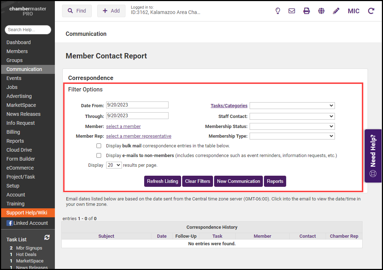Image resolution: width=383 pixels, height=270 pixels.
Task: Open the Need Help side tab
Action: tap(373, 156)
